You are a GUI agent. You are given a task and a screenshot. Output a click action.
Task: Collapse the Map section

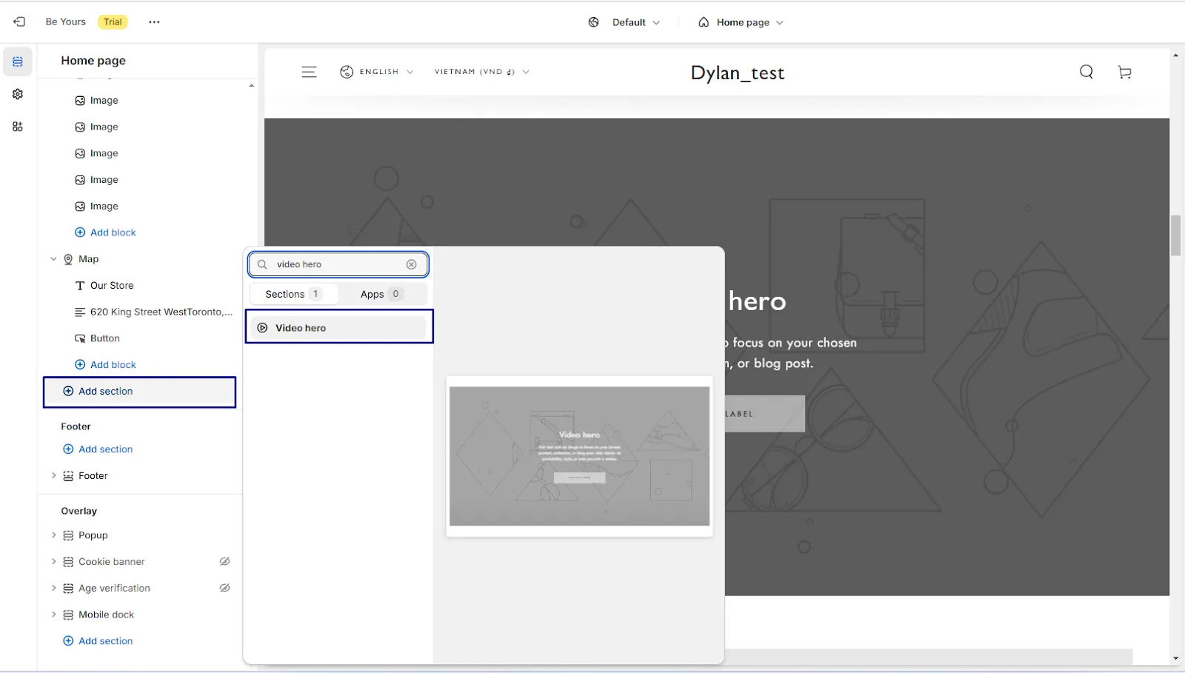[53, 259]
